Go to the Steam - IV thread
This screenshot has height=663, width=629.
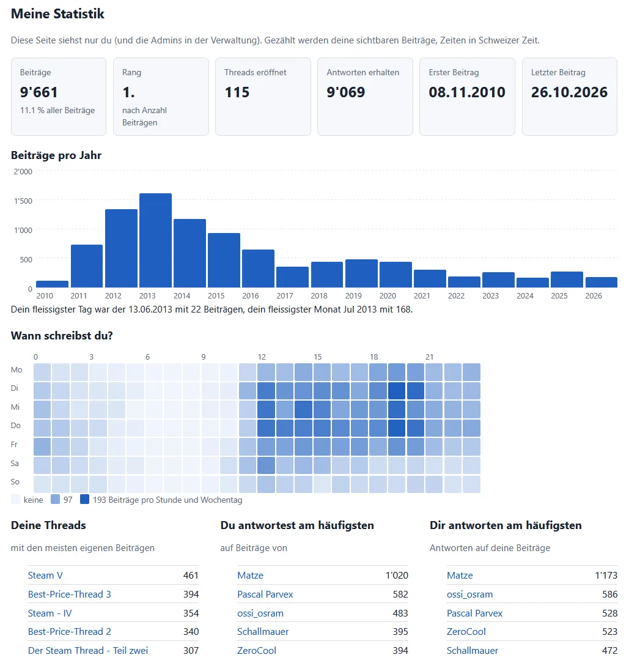coord(50,613)
